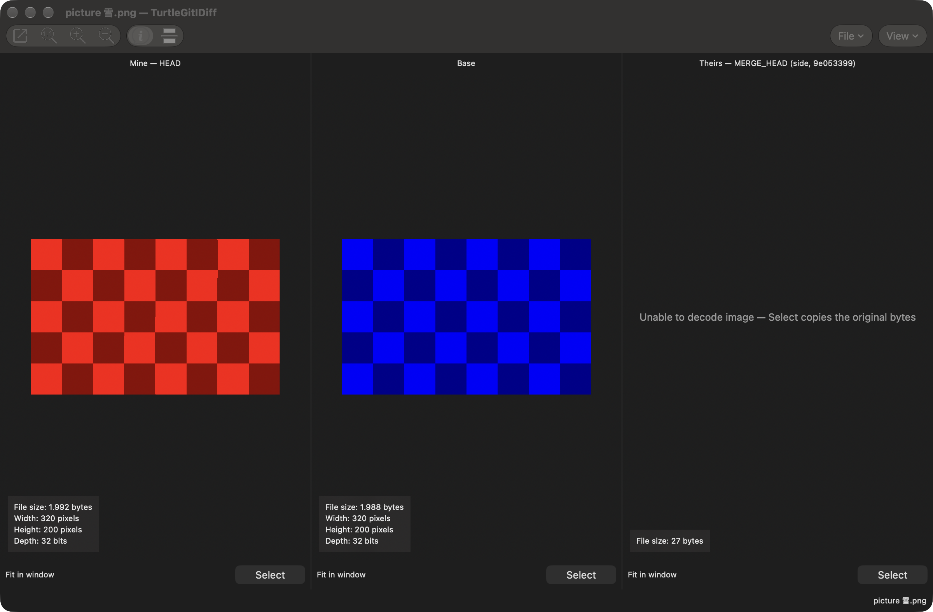
Task: Click 'File size: 27 bytes' info text
Action: (669, 541)
